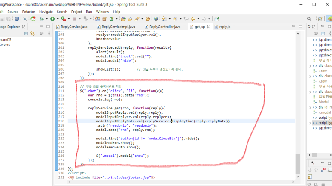Click the Search flashlight toolbar icon

(137, 19)
